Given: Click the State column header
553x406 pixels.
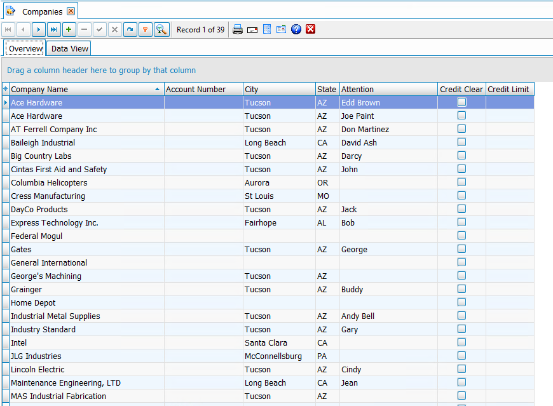Looking at the screenshot, I should 327,89.
